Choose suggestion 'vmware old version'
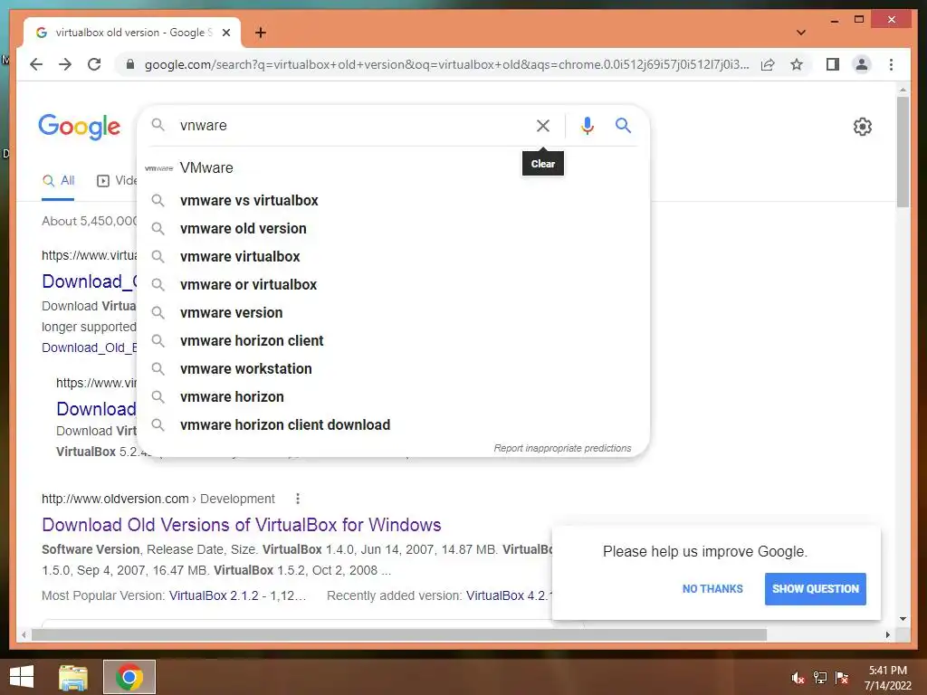927x695 pixels. pos(393,229)
